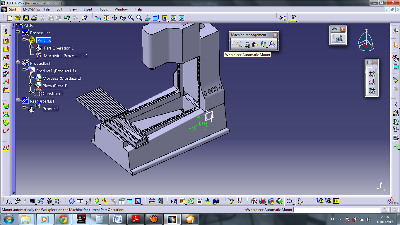Click the comment speech bubble icon

pyautogui.click(x=18, y=201)
